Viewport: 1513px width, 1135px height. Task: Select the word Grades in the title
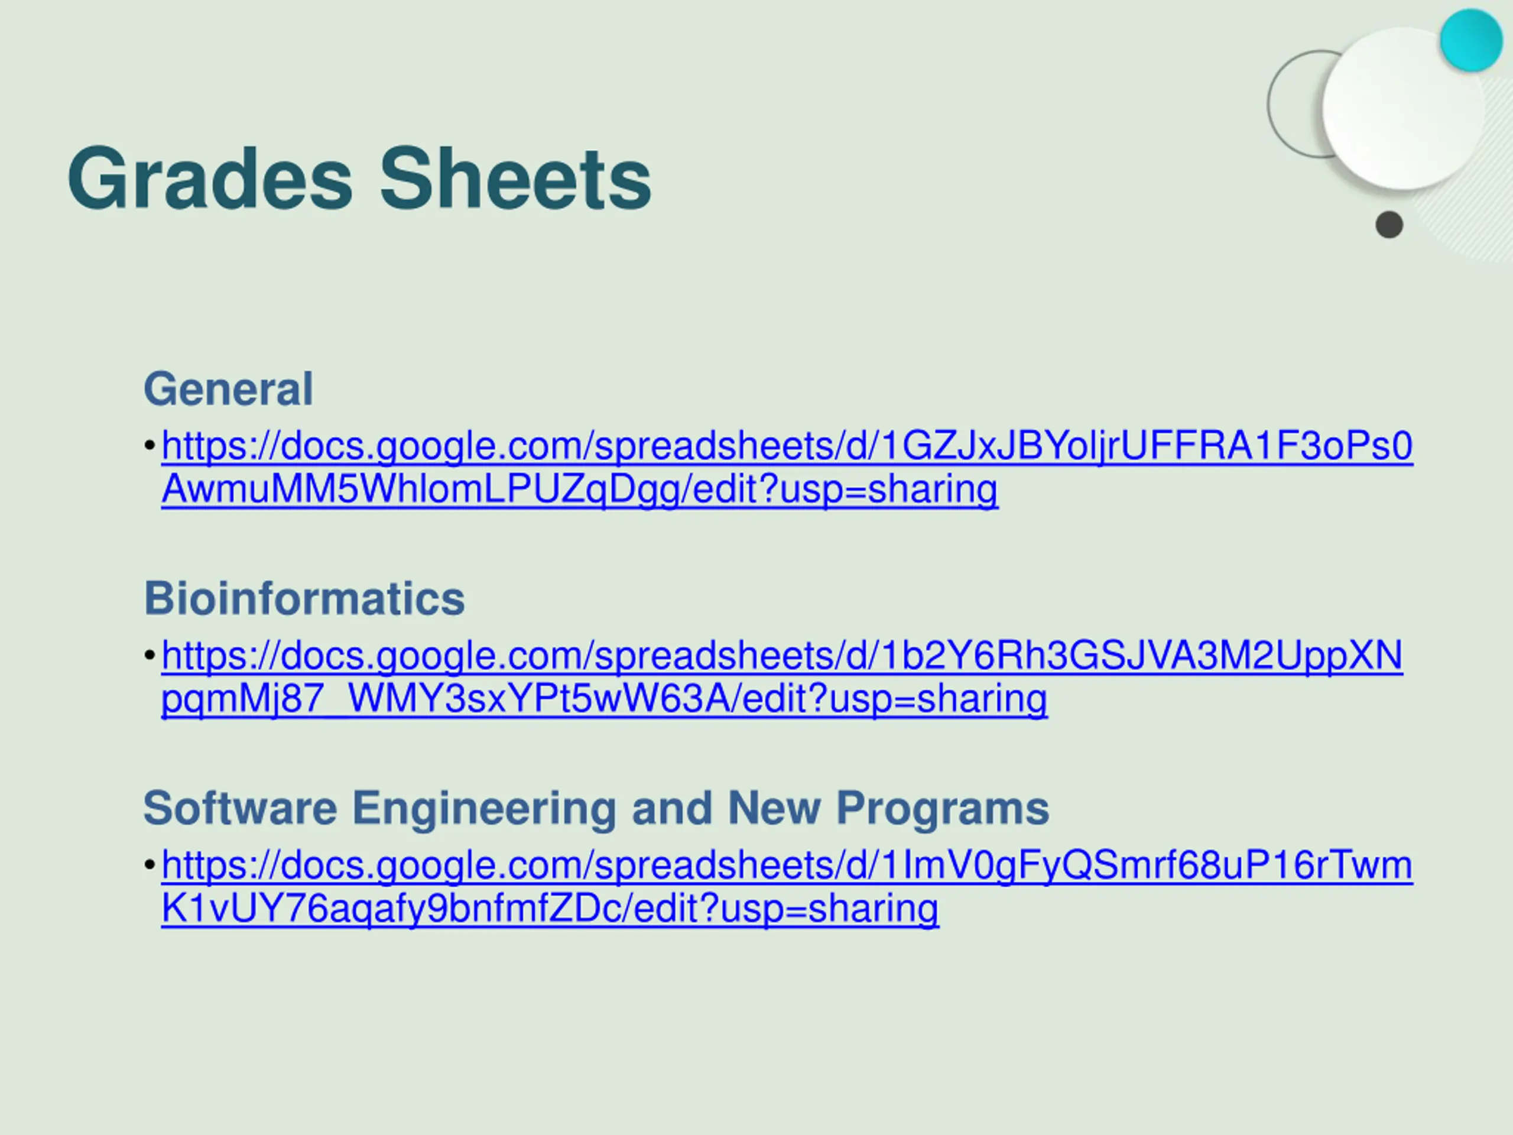click(x=212, y=179)
